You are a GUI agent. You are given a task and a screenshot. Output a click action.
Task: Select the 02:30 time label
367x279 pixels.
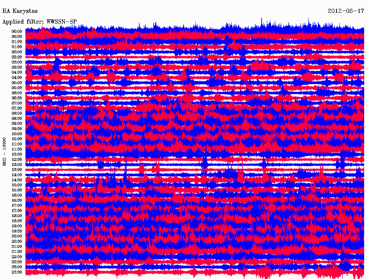click(17, 57)
